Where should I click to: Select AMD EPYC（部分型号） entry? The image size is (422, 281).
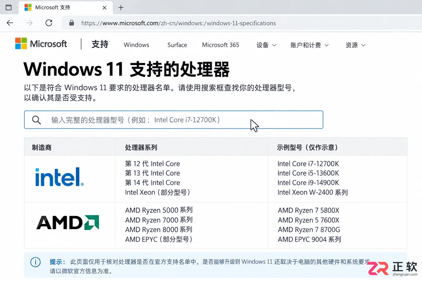(x=159, y=239)
